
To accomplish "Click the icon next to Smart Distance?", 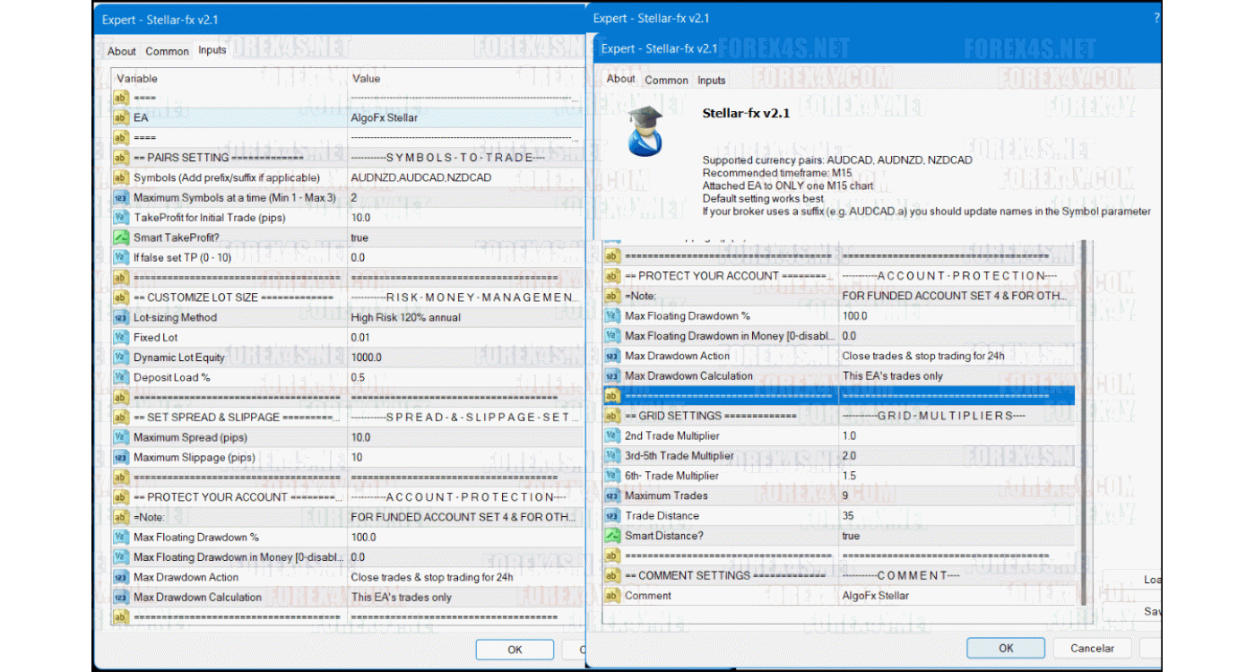I will [x=612, y=536].
